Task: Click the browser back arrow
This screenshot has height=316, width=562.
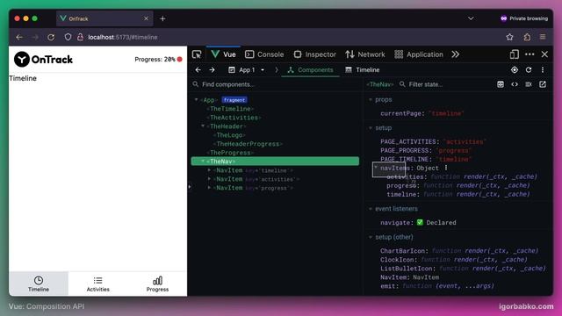Action: click(x=19, y=37)
